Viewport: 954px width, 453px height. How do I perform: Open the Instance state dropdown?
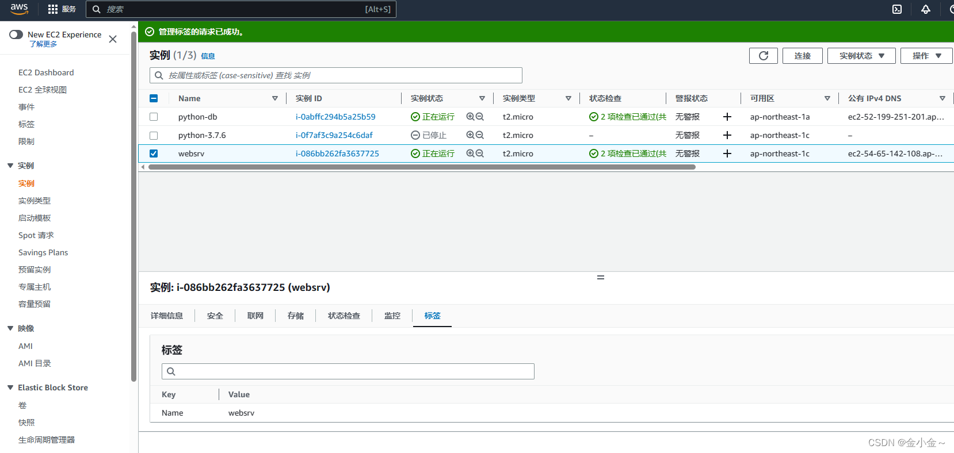[861, 56]
